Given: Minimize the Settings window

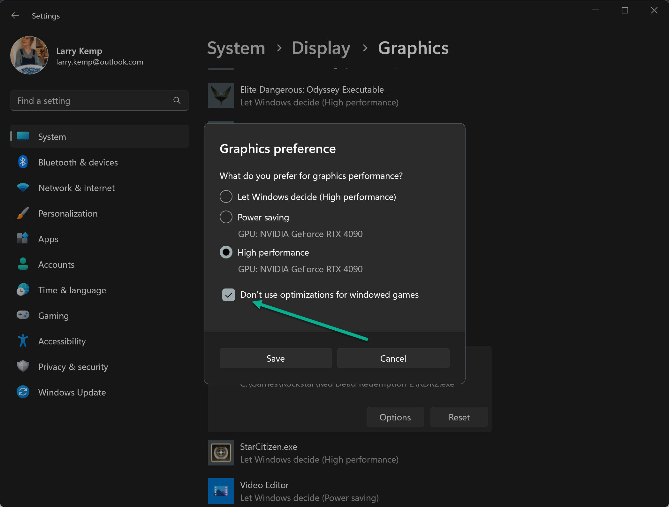Looking at the screenshot, I should [x=595, y=10].
